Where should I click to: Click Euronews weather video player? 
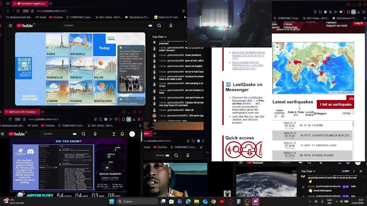click(80, 69)
